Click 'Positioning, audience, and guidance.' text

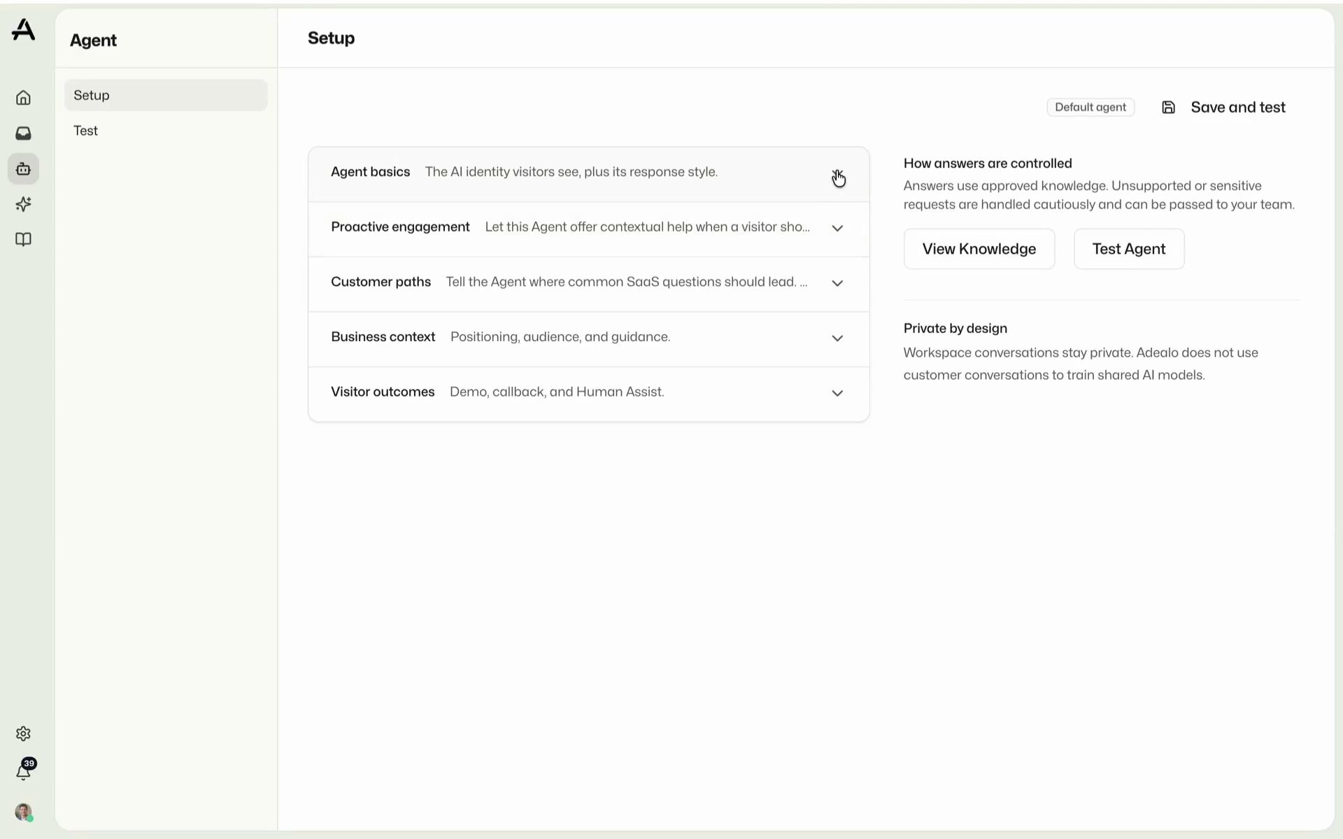(560, 337)
